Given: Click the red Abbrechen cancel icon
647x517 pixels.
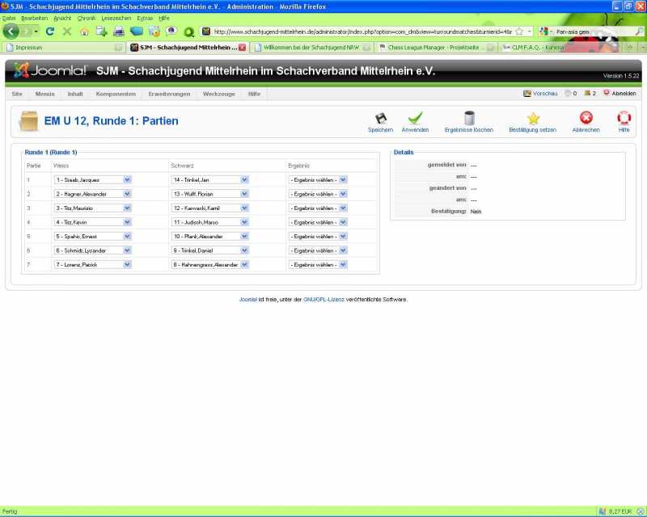Looking at the screenshot, I should 586,120.
